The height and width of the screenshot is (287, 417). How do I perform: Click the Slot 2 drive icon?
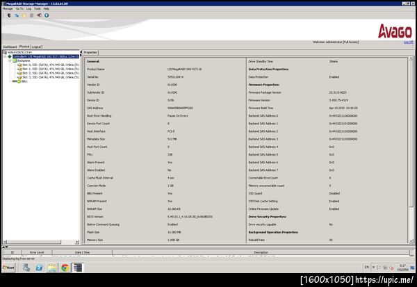pos(19,73)
